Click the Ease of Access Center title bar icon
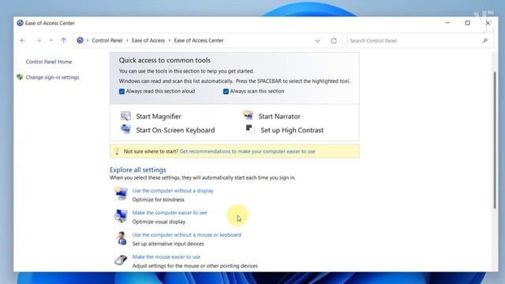 click(x=20, y=23)
